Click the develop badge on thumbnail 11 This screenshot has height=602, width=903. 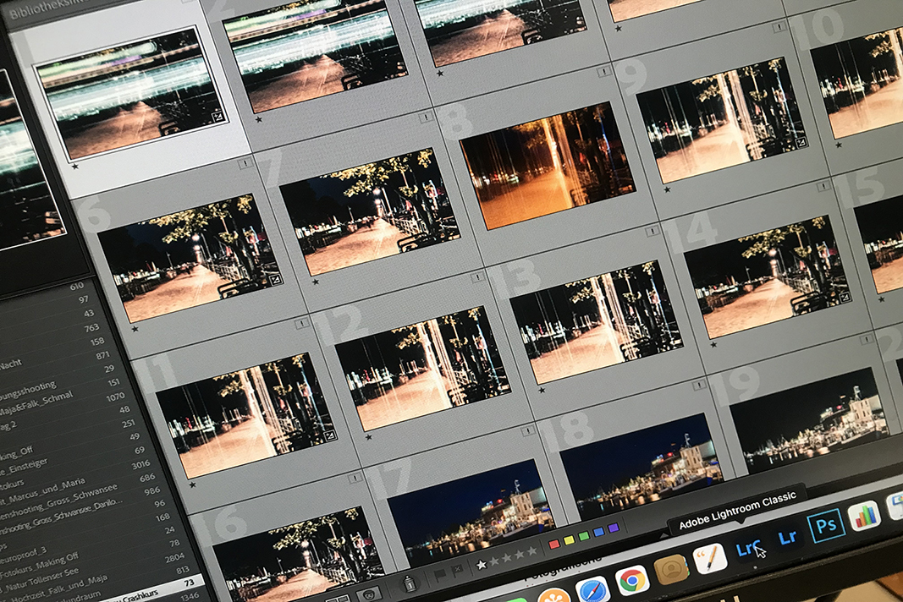tap(330, 436)
